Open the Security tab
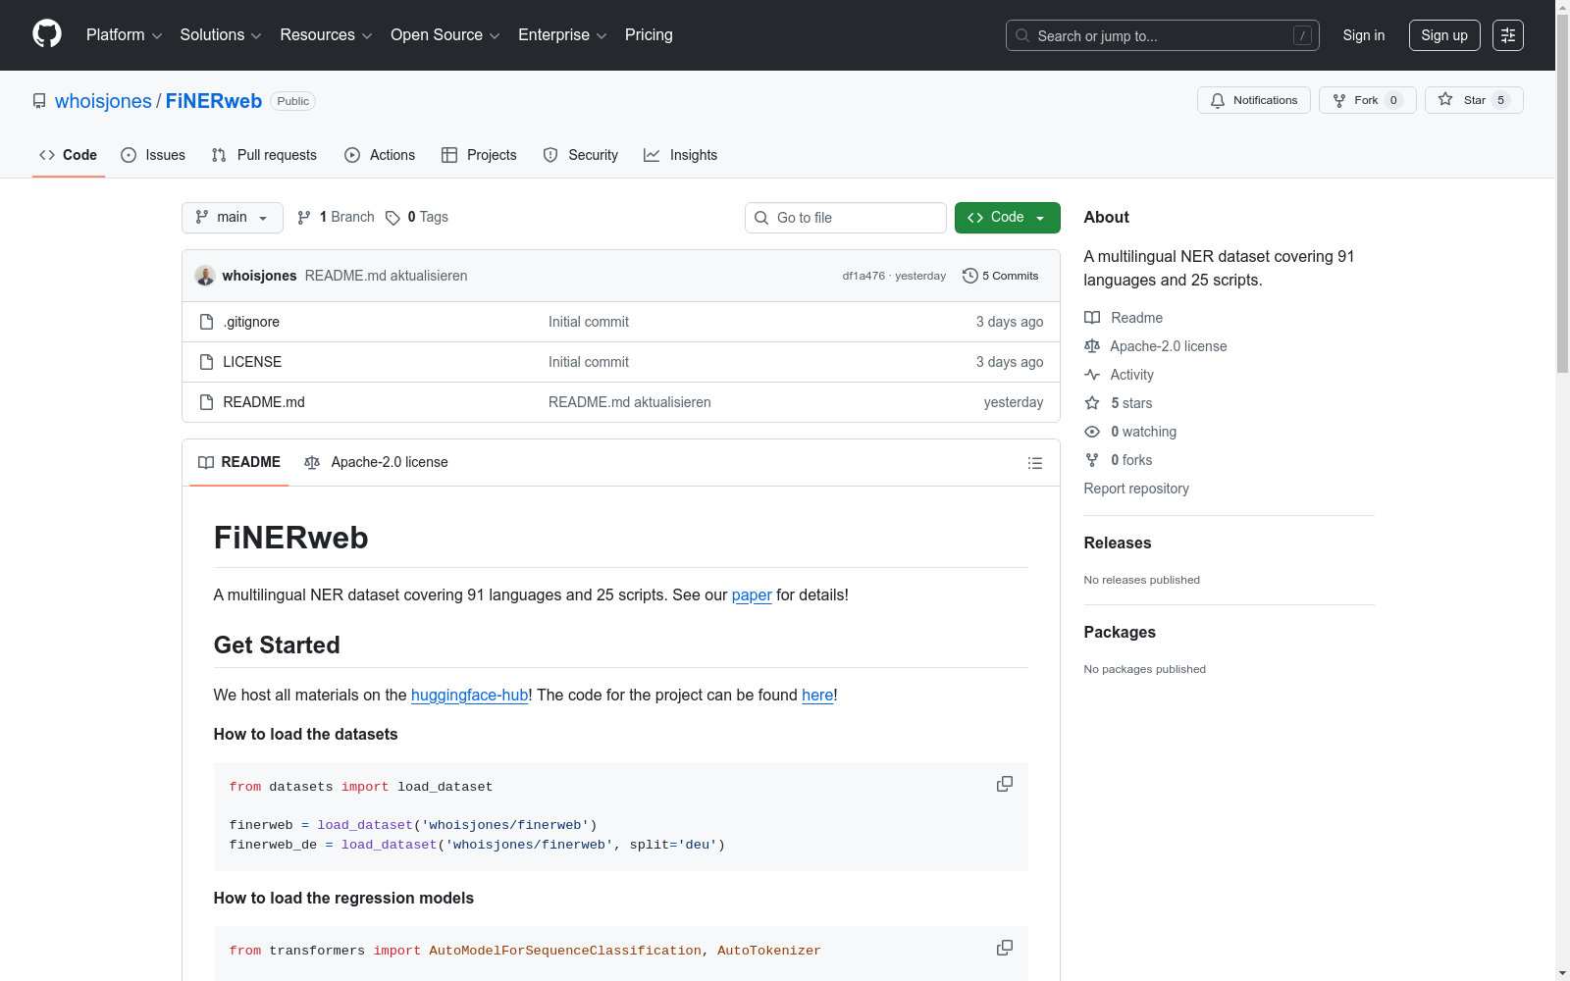This screenshot has width=1570, height=981. tap(581, 155)
